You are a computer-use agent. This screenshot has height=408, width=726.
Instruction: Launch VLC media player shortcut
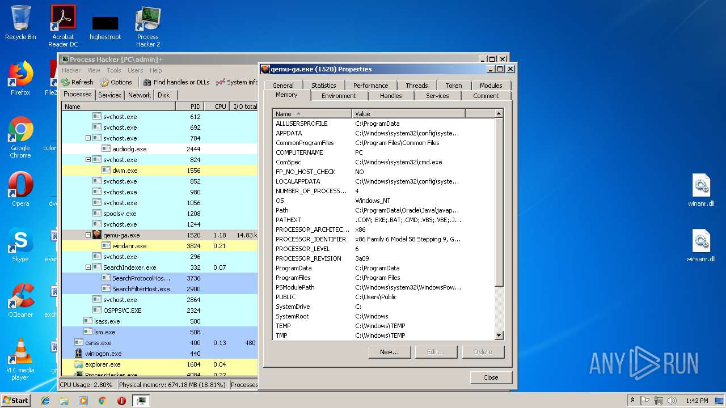pyautogui.click(x=20, y=359)
